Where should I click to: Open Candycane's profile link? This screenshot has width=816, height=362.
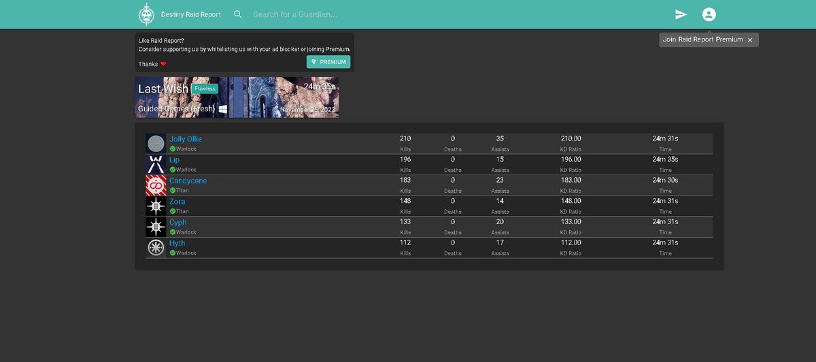(x=188, y=181)
